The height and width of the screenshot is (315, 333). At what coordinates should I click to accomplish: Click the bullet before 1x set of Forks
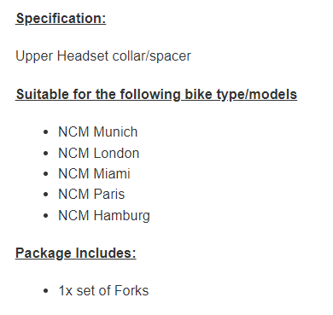[x=46, y=291]
